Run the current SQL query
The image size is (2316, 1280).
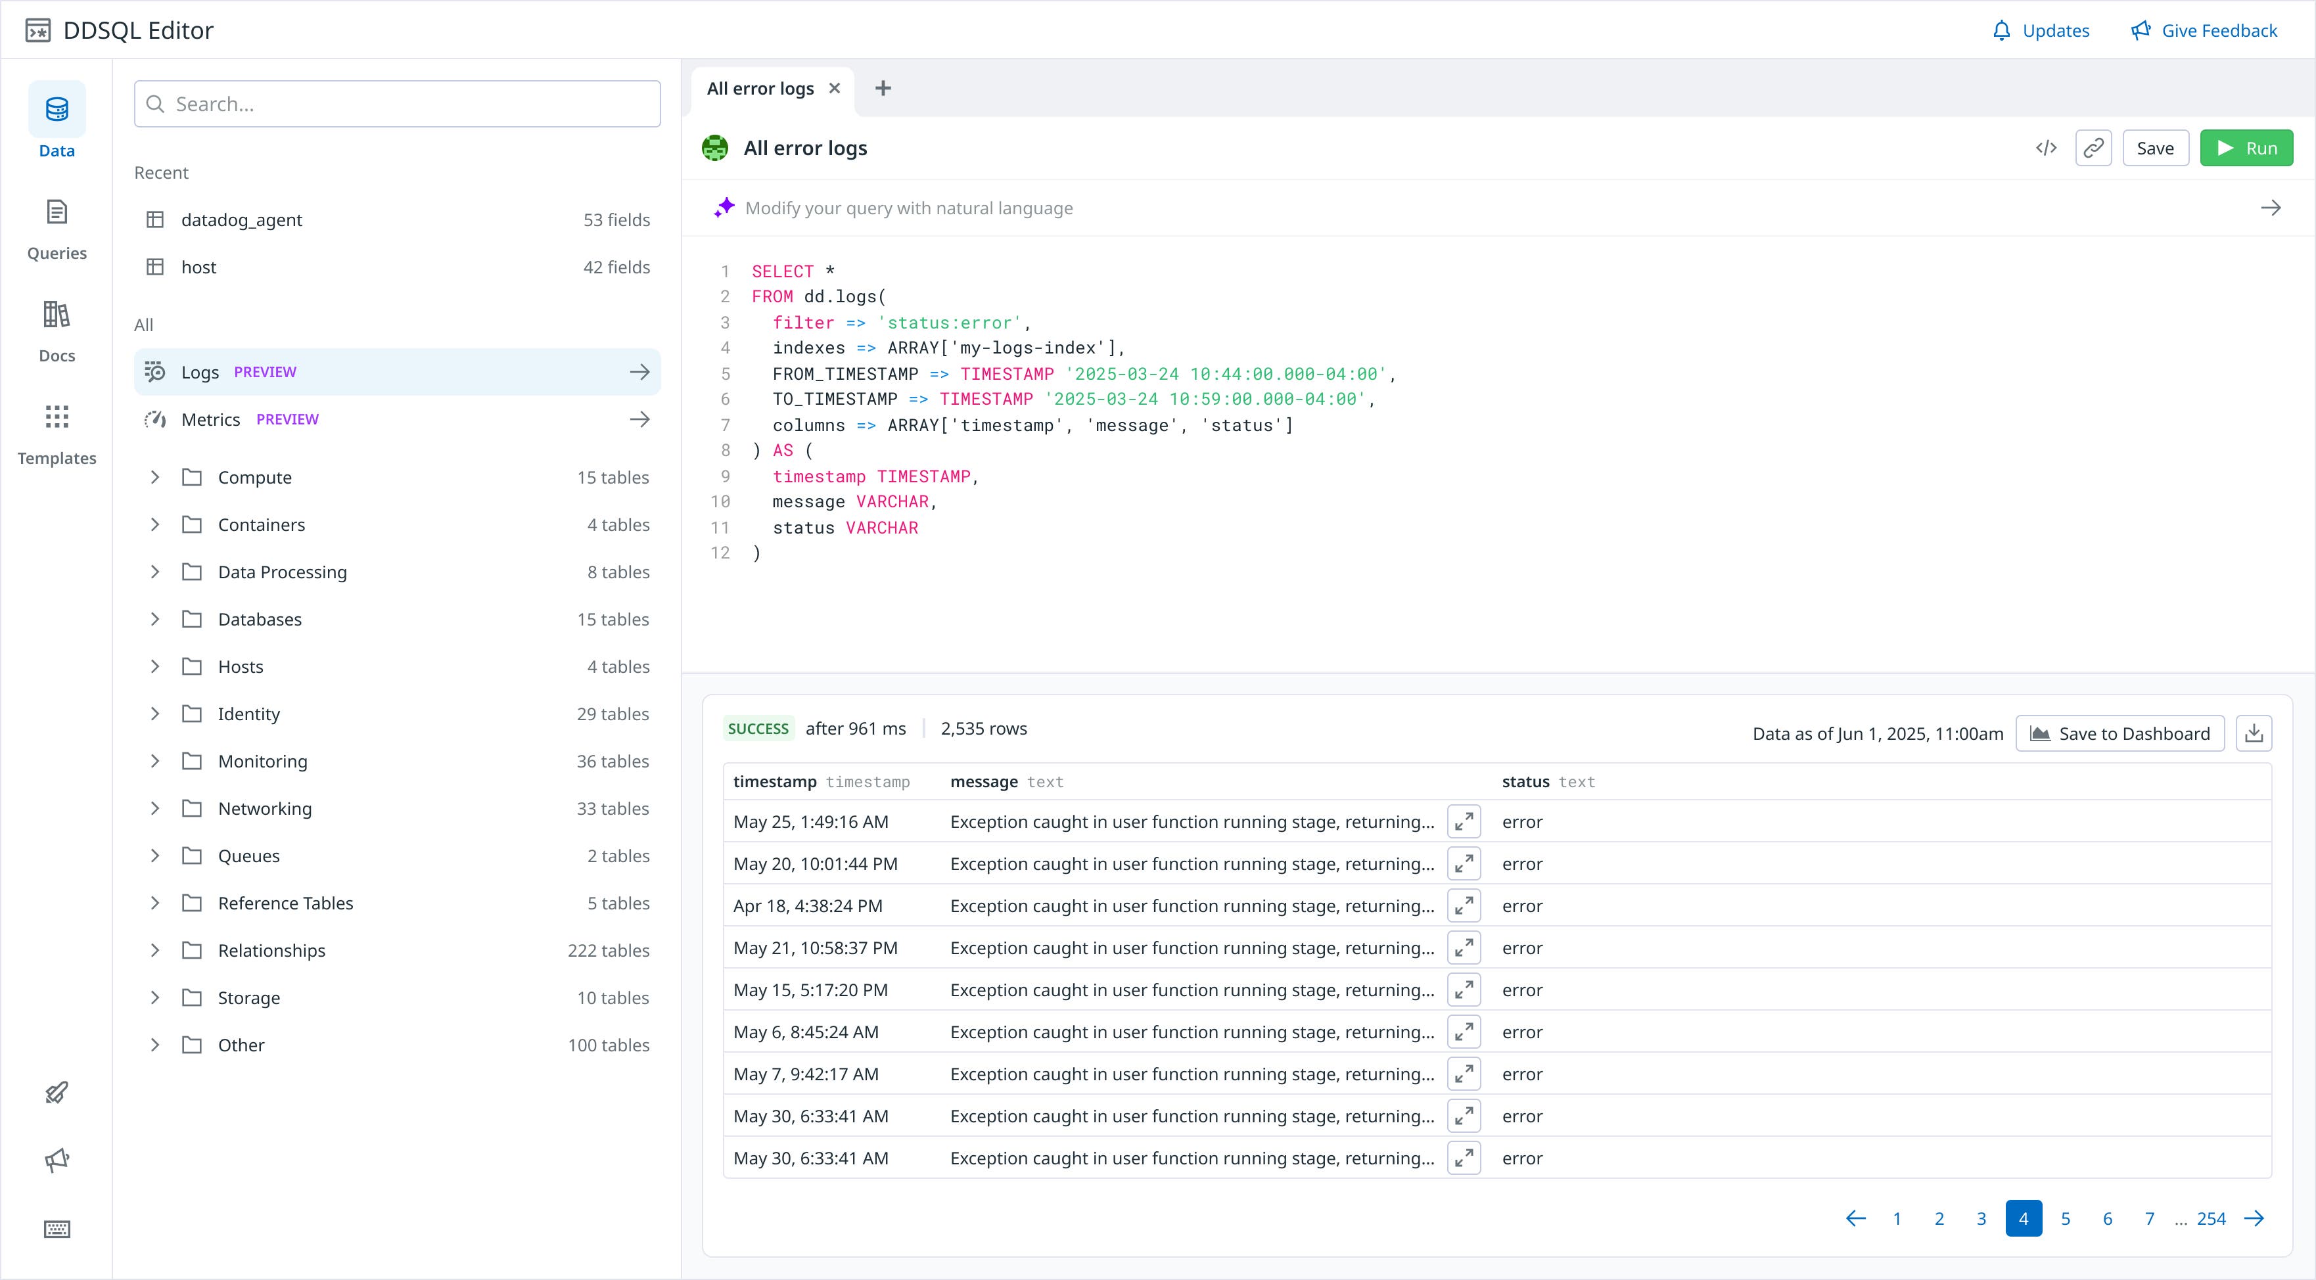tap(2247, 147)
